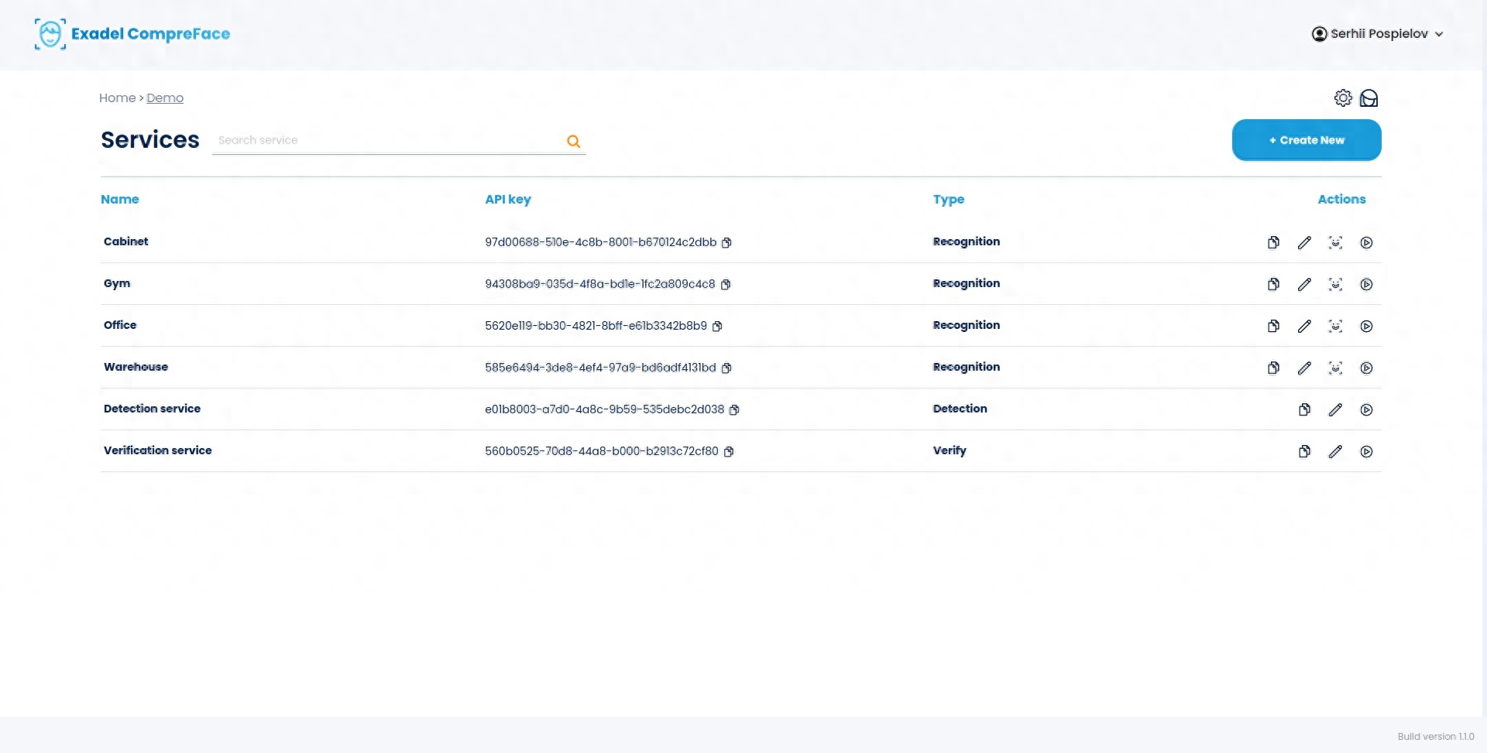Open face collection for Office

1335,327
